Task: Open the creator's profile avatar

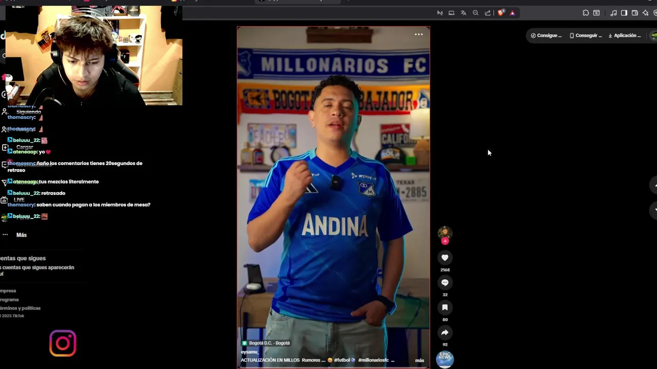Action: [x=445, y=233]
